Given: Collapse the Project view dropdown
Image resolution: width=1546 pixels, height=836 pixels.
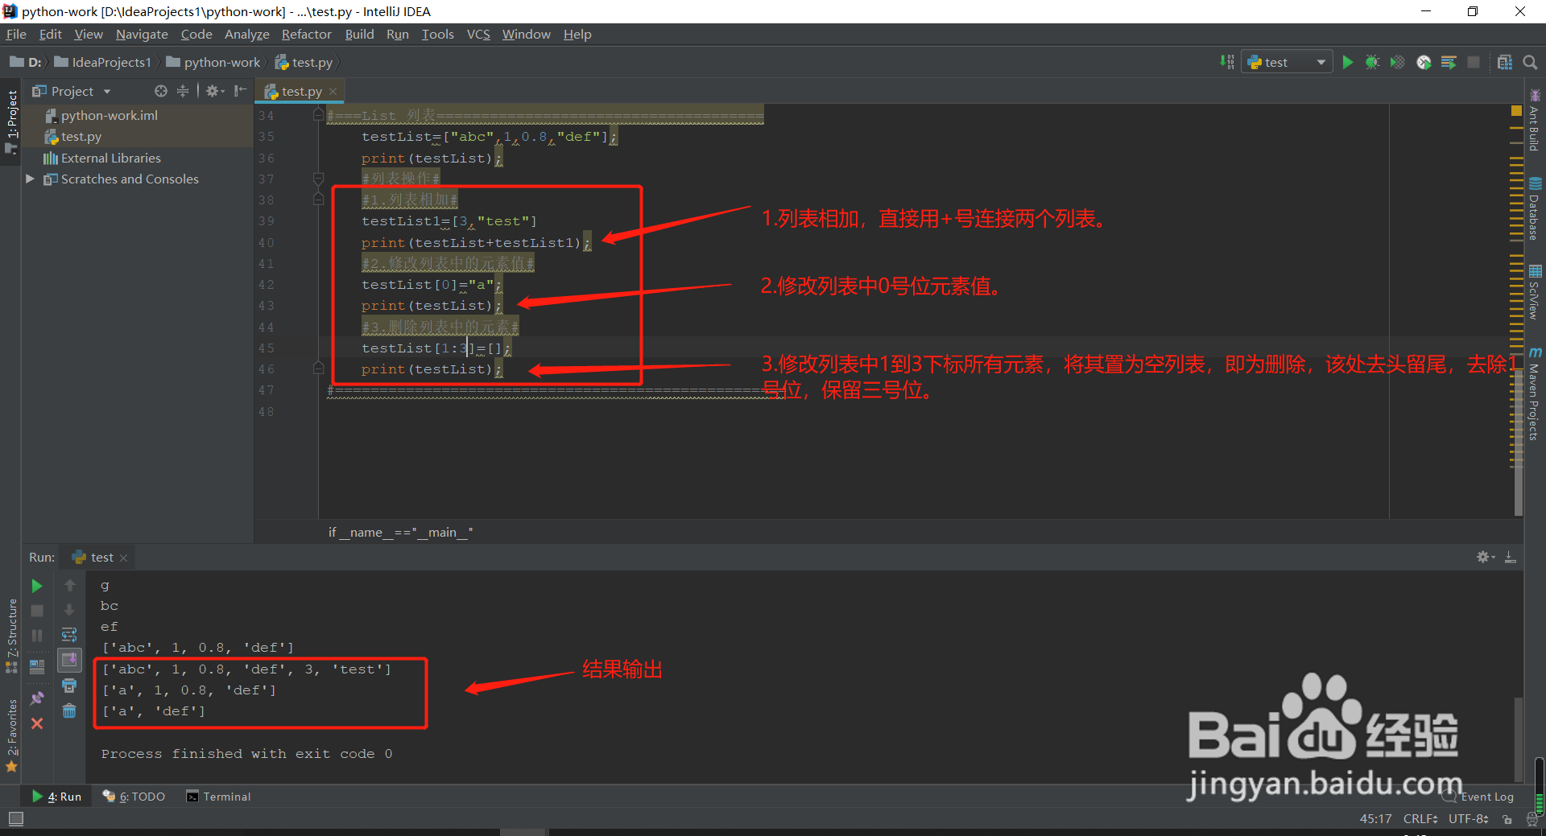Looking at the screenshot, I should 109,91.
